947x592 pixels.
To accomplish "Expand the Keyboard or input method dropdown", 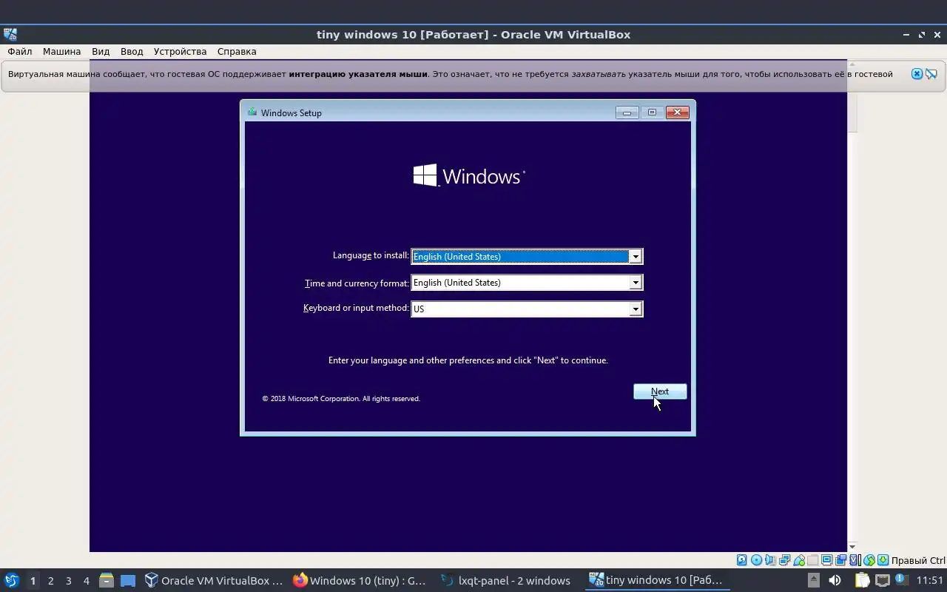I will 635,309.
